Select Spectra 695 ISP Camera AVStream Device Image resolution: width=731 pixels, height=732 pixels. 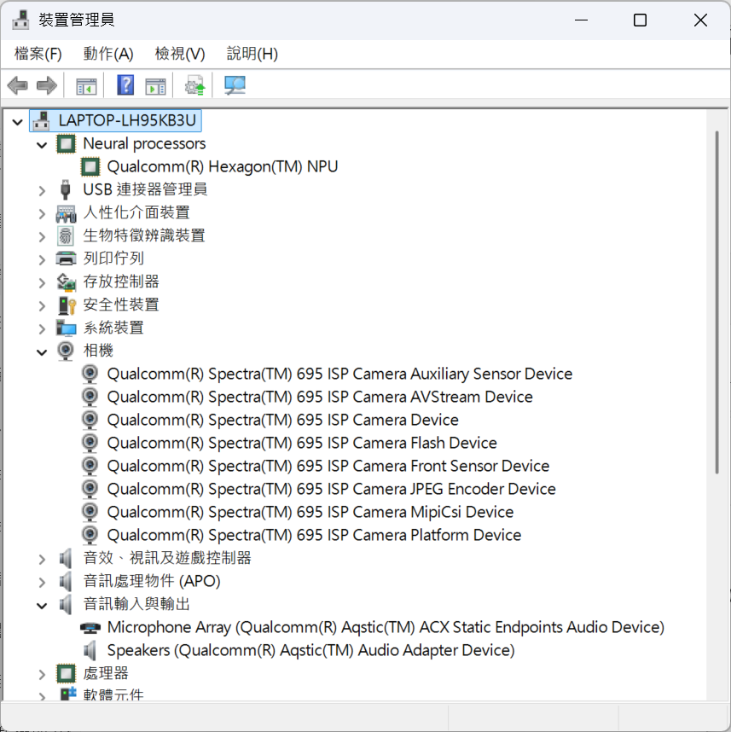pos(320,397)
